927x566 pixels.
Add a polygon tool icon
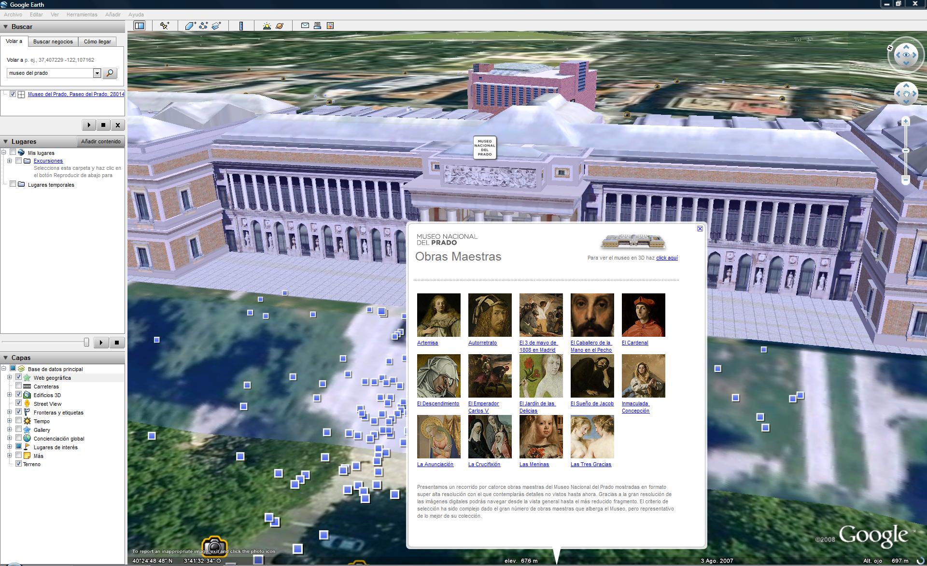tap(190, 26)
